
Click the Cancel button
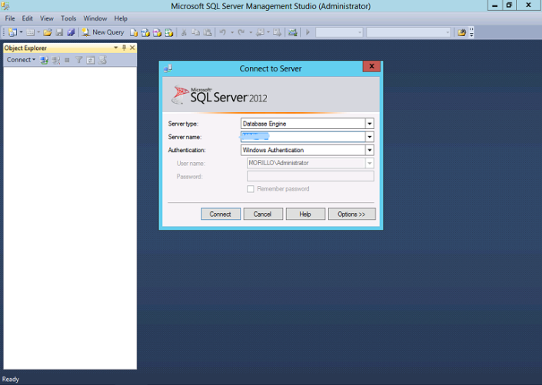pos(263,214)
